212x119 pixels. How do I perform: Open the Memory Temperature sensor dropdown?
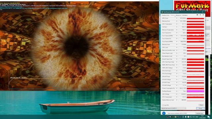tap(177, 30)
